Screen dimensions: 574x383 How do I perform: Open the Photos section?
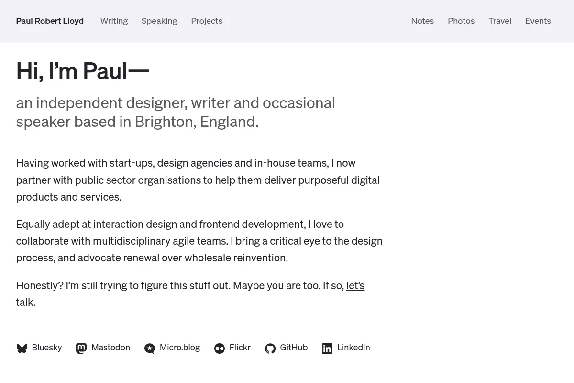[461, 21]
